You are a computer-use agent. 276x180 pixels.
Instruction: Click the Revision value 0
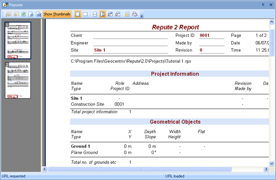201,50
